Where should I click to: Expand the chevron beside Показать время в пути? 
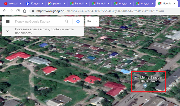tap(7, 31)
